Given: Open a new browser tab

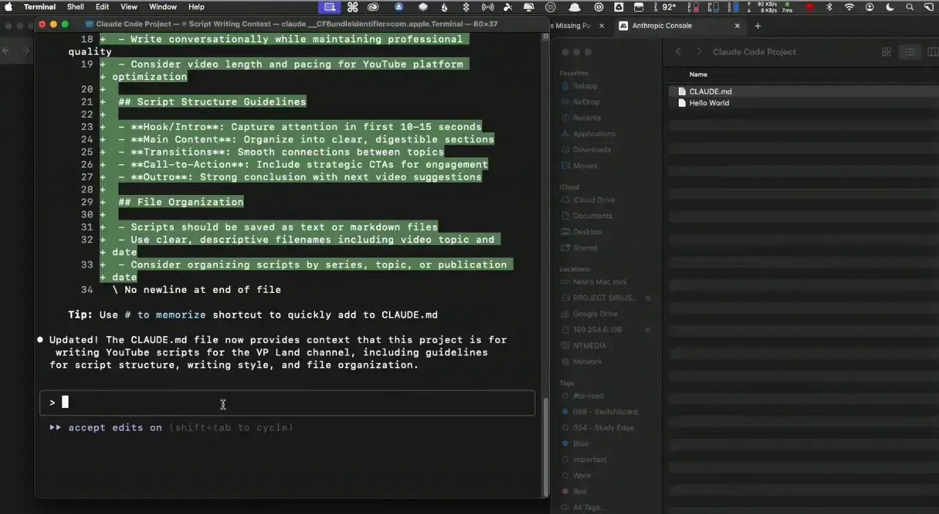Looking at the screenshot, I should pyautogui.click(x=758, y=26).
